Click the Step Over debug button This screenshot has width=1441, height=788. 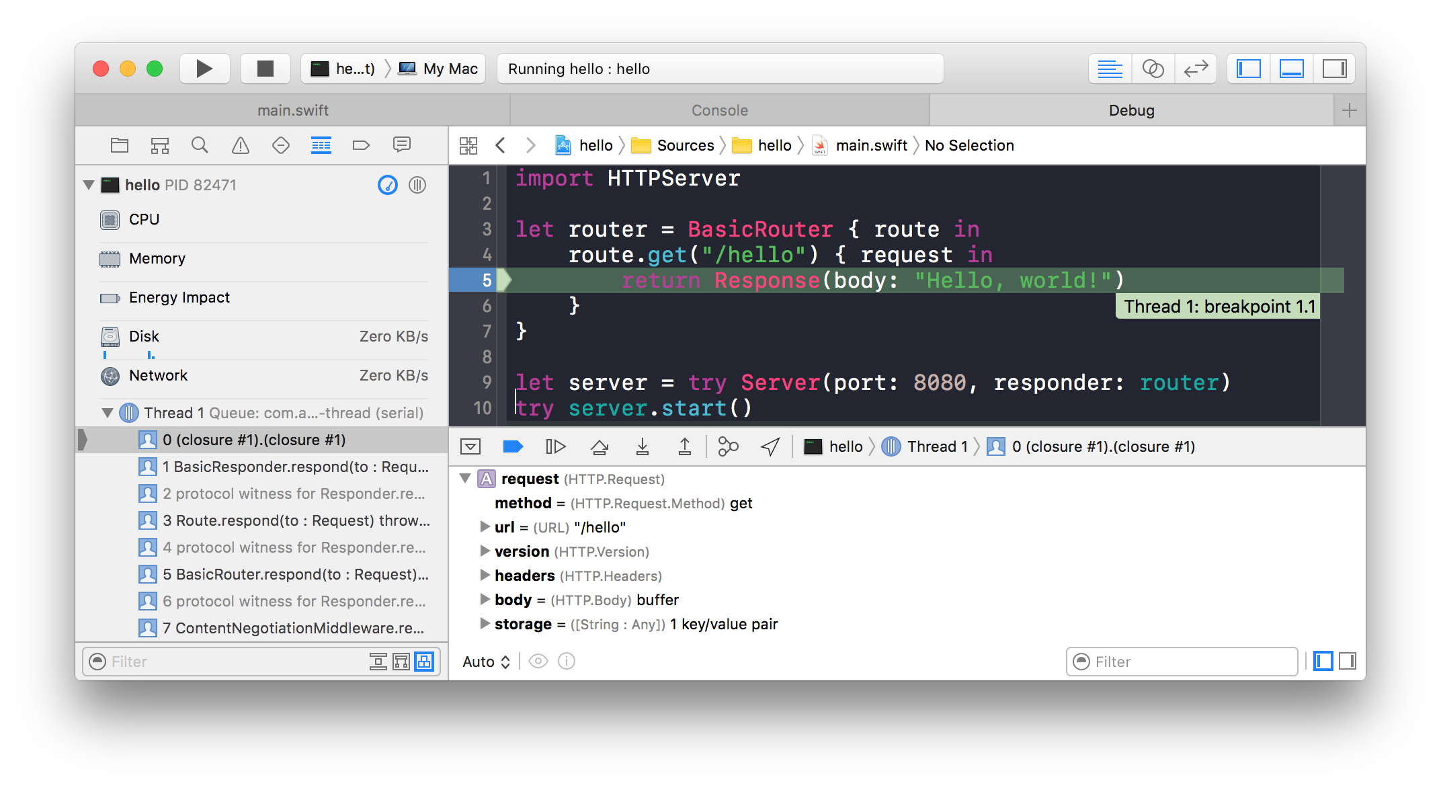(599, 446)
